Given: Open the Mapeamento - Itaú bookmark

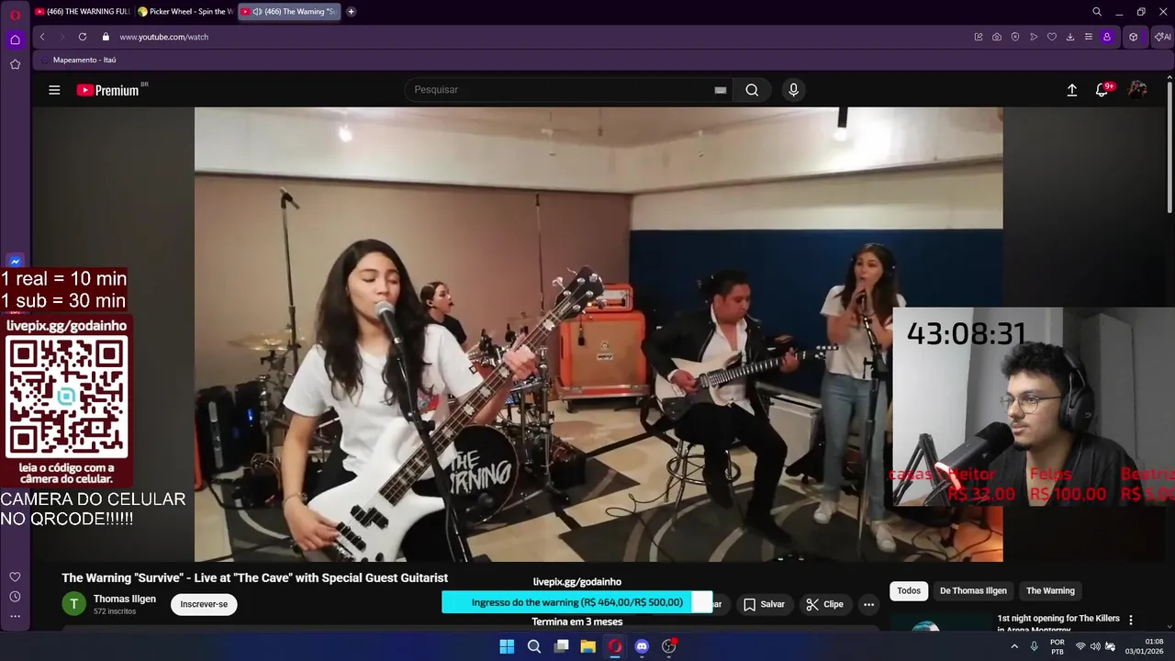Looking at the screenshot, I should click(78, 60).
